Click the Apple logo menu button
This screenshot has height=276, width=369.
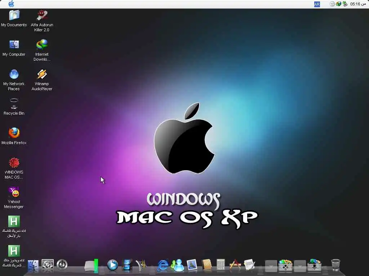coord(11,4)
